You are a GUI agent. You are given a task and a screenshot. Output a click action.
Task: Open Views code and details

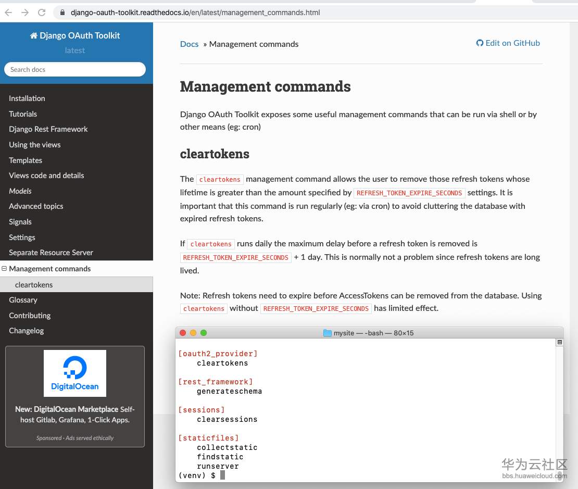click(x=46, y=175)
